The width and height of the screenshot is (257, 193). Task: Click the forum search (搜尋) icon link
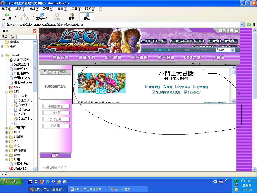coord(165,87)
